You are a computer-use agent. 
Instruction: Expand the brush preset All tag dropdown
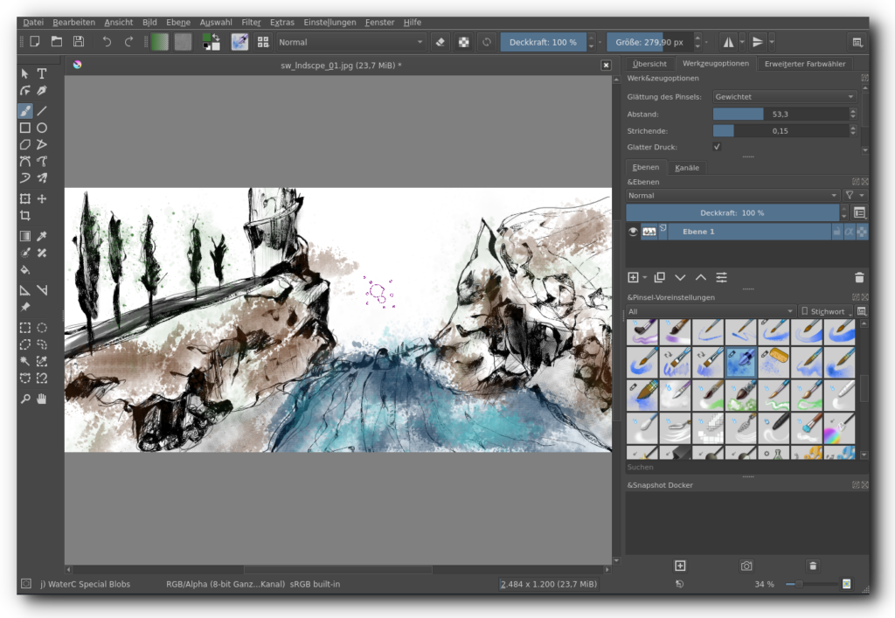[710, 311]
